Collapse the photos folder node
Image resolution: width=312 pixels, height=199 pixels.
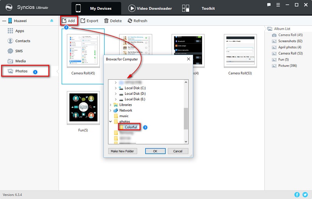(x=110, y=121)
